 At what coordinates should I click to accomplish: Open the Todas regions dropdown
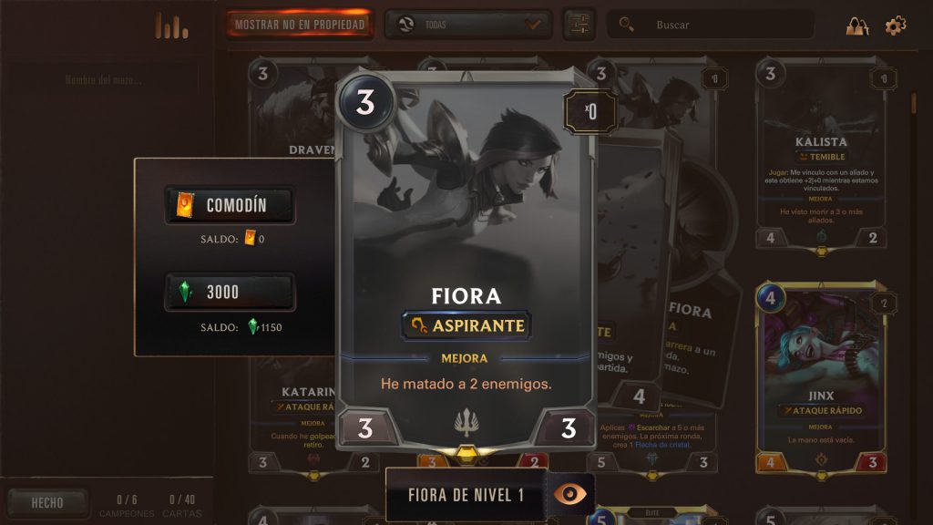(x=468, y=25)
